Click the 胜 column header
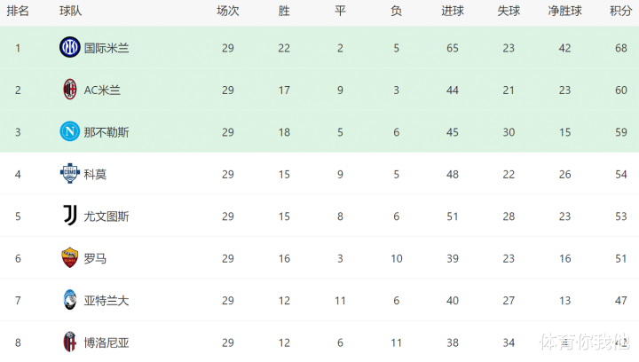639x362 pixels. tap(284, 12)
